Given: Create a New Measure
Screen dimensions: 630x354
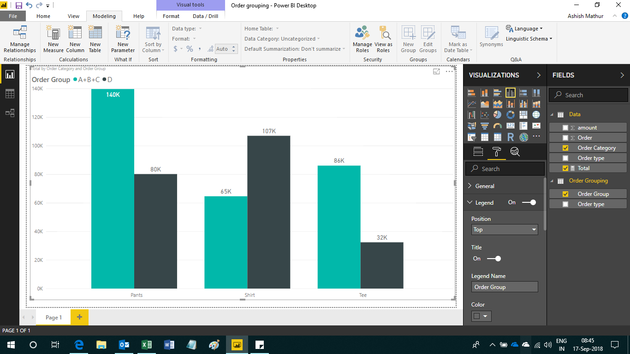Looking at the screenshot, I should pyautogui.click(x=53, y=40).
